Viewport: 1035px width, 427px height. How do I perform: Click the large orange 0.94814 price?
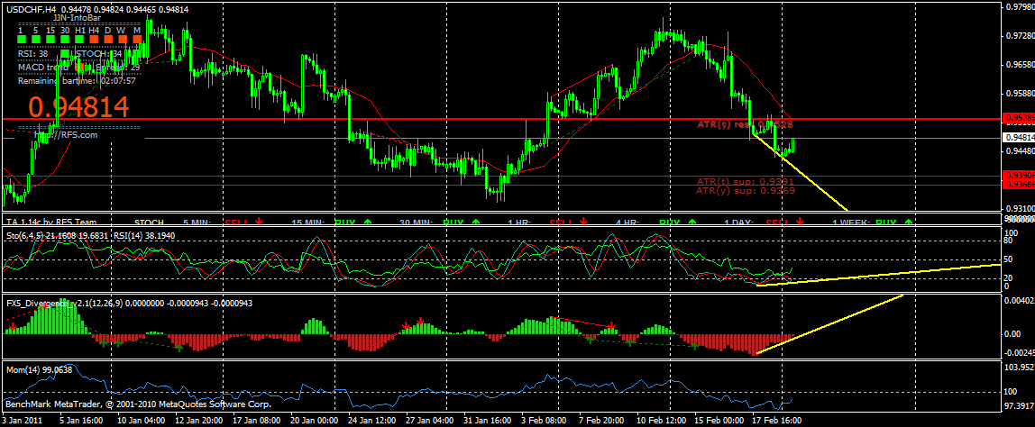[78, 107]
